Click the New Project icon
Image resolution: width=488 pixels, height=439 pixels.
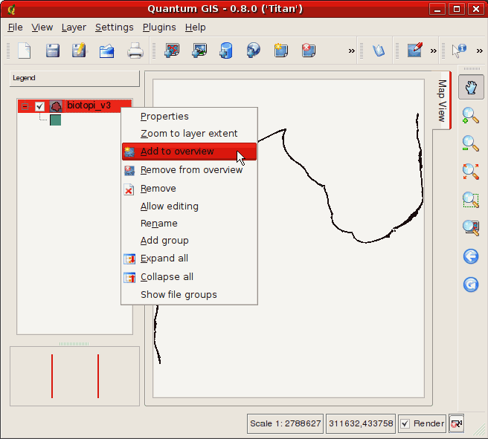click(25, 51)
